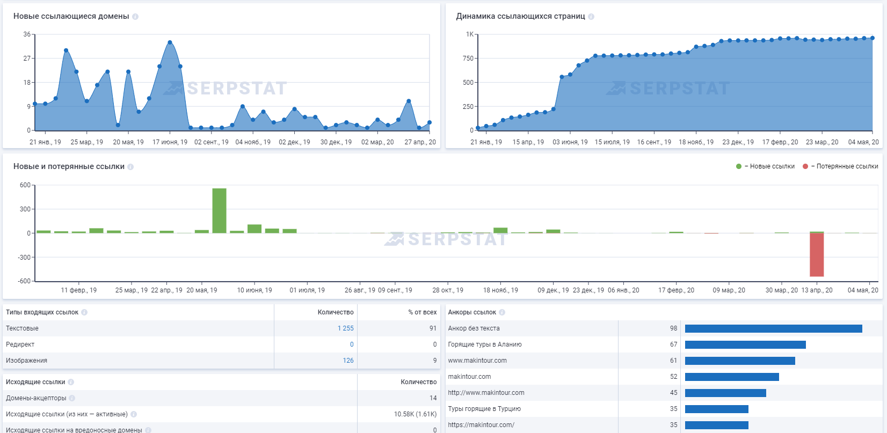The image size is (887, 433).
Task: Toggle Новые ссылки series in legend
Action: pyautogui.click(x=766, y=166)
